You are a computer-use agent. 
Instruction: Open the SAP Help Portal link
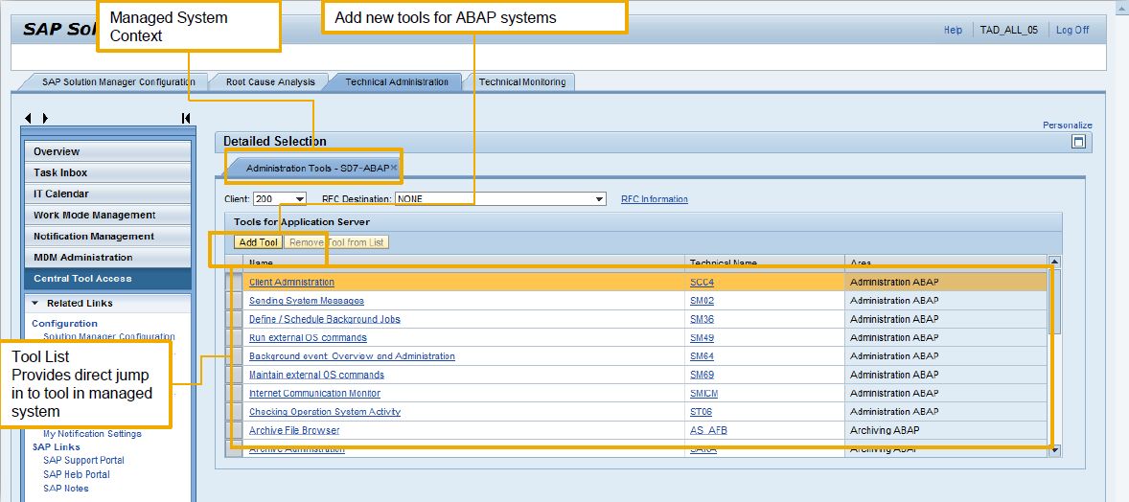click(x=77, y=474)
